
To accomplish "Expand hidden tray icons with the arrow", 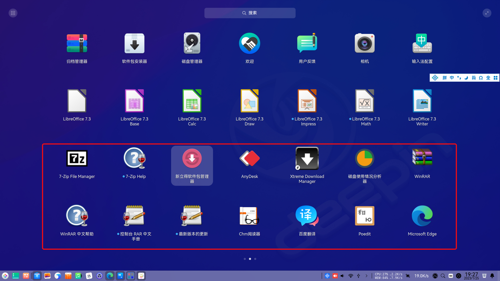I will coord(366,276).
